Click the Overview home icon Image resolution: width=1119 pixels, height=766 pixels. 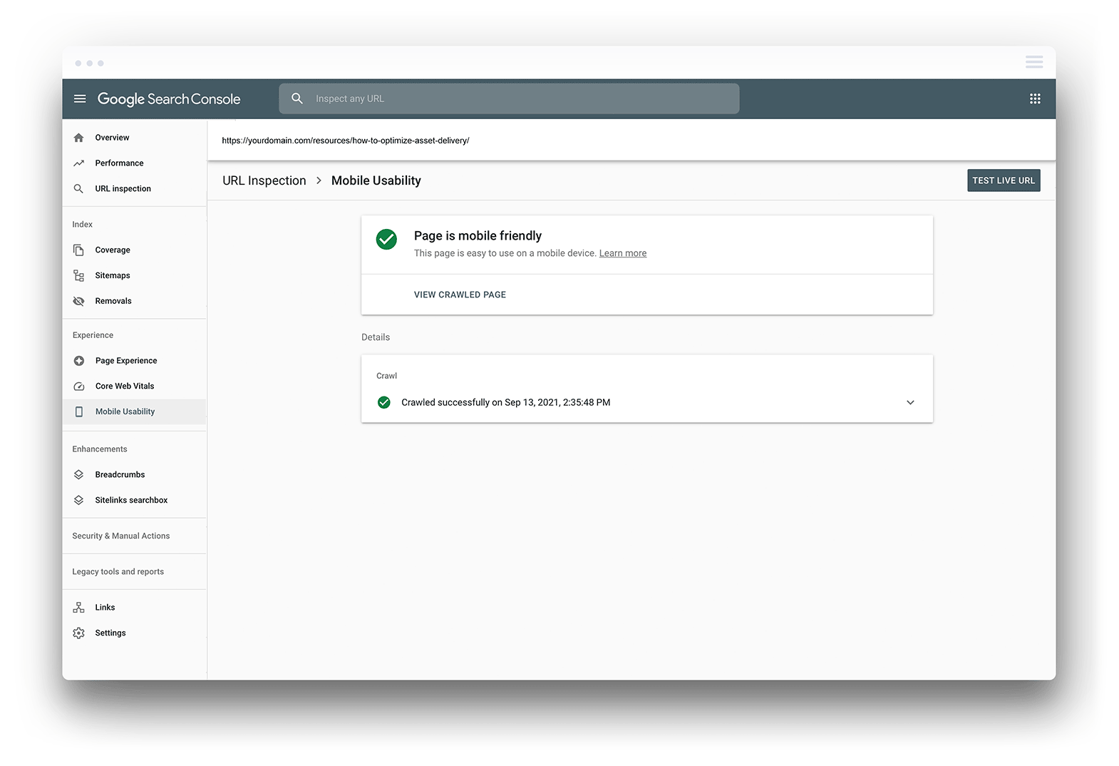(x=79, y=138)
